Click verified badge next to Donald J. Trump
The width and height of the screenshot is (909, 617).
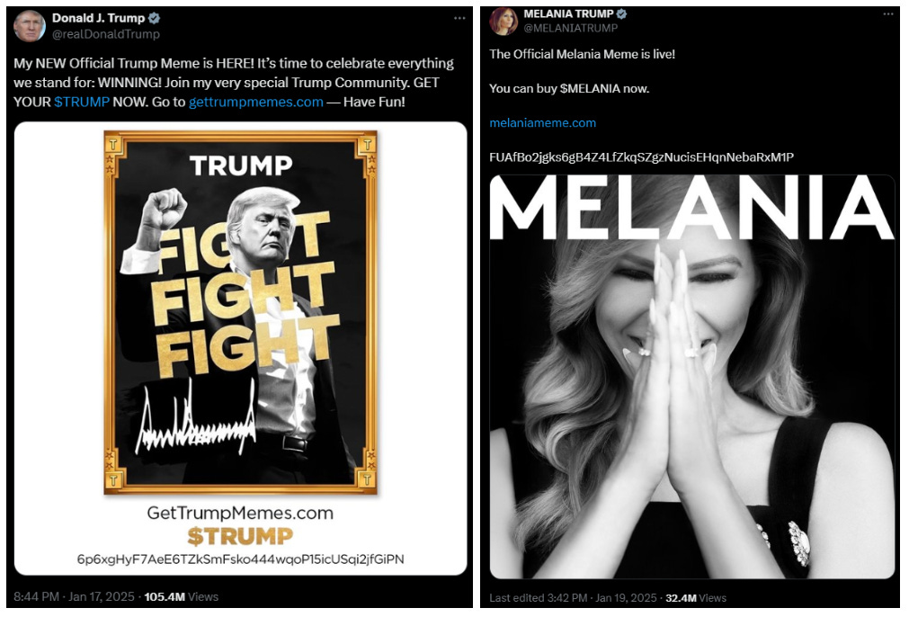tap(155, 19)
